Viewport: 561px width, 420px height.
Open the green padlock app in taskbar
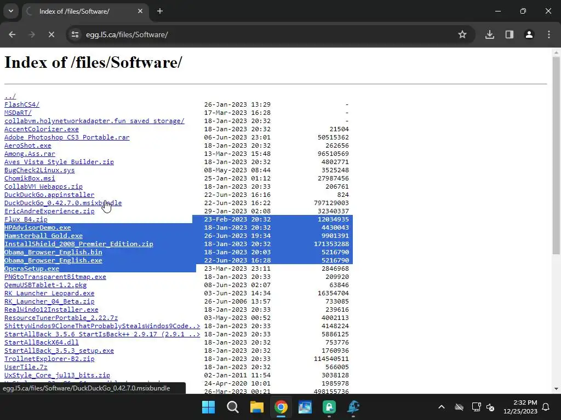click(x=329, y=407)
